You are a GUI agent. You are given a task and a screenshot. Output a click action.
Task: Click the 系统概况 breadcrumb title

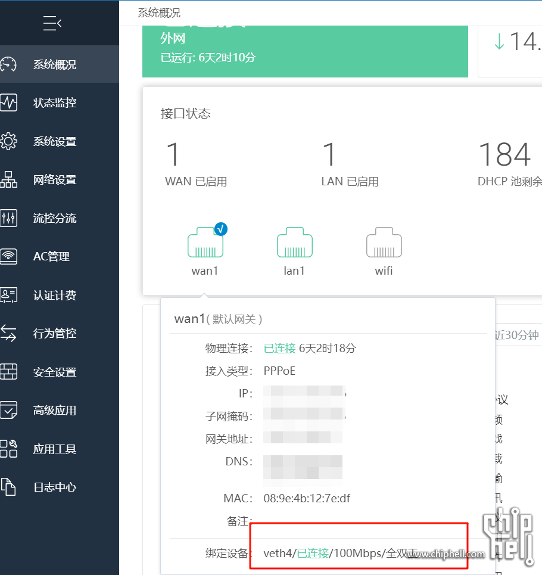click(x=159, y=13)
